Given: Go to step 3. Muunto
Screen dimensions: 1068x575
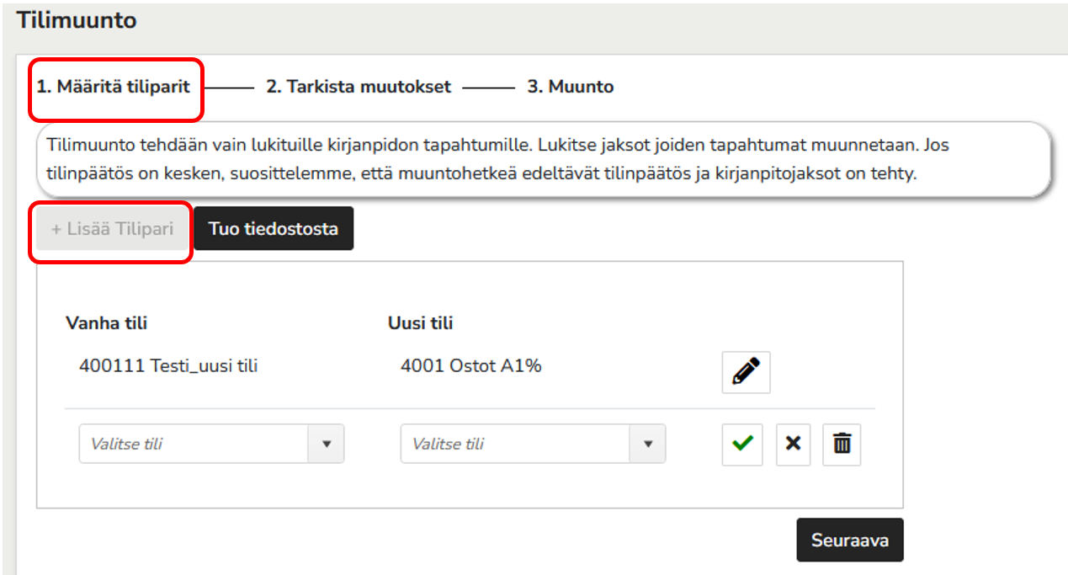Looking at the screenshot, I should tap(571, 87).
